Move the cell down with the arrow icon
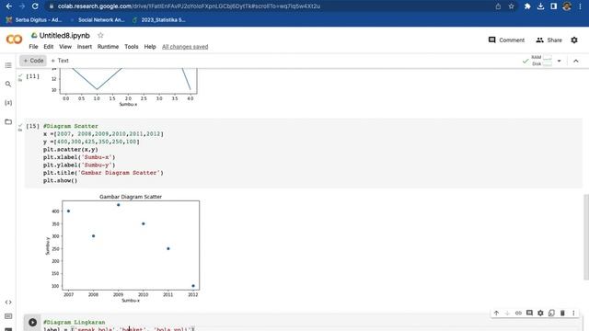The image size is (589, 331). pyautogui.click(x=507, y=313)
